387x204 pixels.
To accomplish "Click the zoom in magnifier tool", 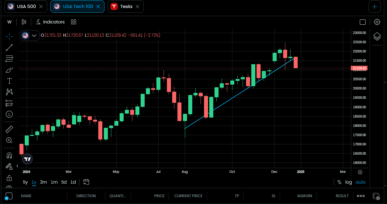I will [9, 140].
